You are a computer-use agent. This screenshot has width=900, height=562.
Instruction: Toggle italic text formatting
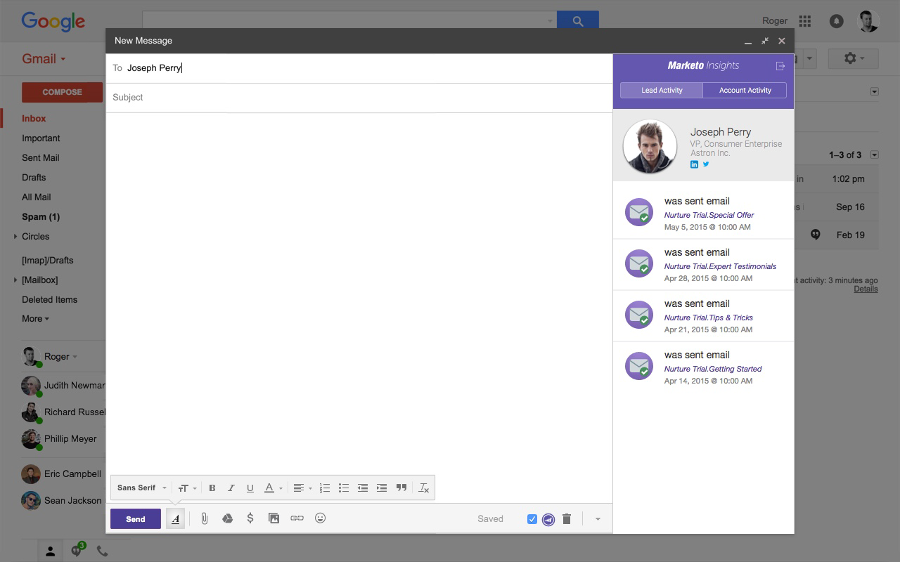tap(231, 488)
